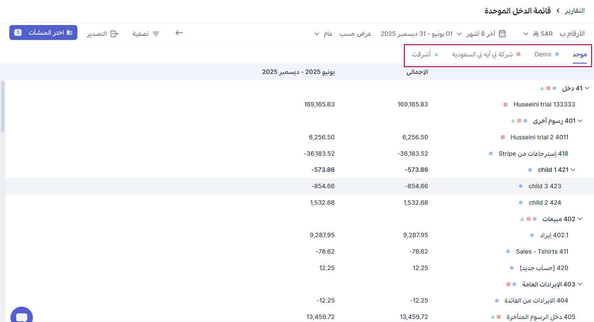Screen dimensions: 594x322
Task: Select the child 3 423 account
Action: click(545, 186)
